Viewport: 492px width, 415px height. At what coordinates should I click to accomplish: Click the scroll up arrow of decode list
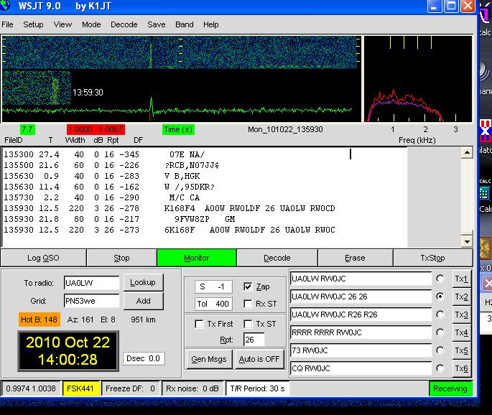click(467, 153)
